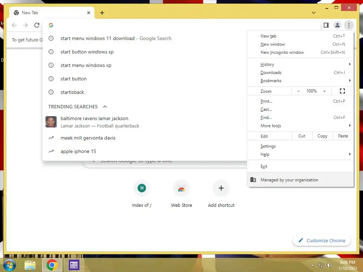Open File Explorer from the taskbar

(x=30, y=265)
